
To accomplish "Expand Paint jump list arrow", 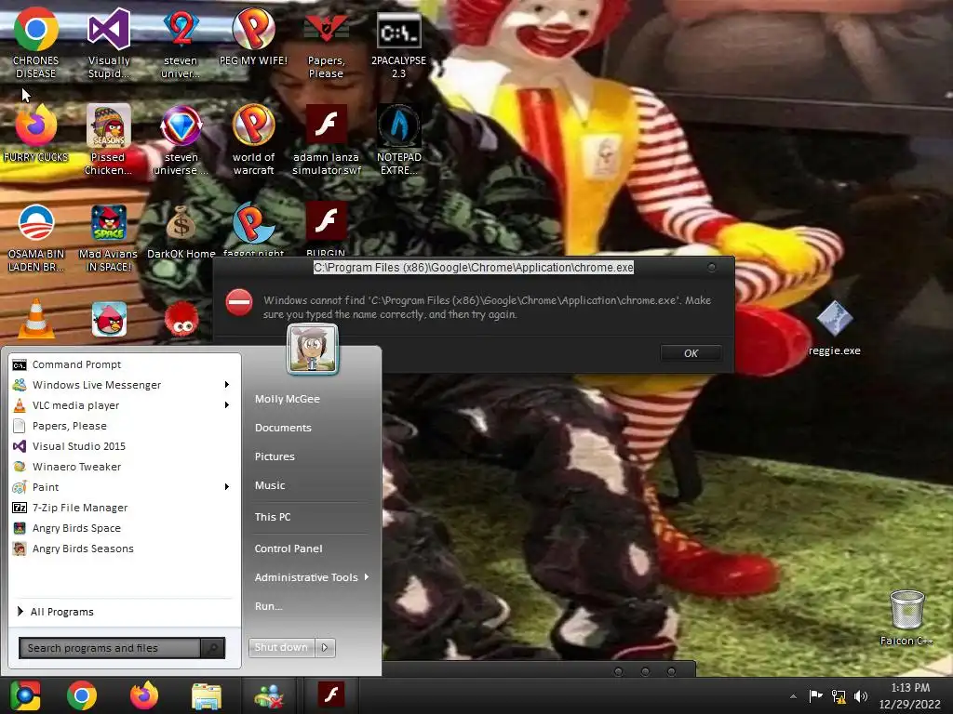I will coord(227,487).
